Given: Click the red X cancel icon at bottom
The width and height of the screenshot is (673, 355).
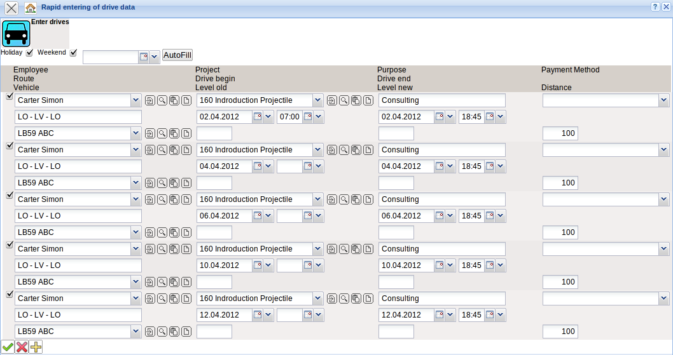Looking at the screenshot, I should [22, 347].
